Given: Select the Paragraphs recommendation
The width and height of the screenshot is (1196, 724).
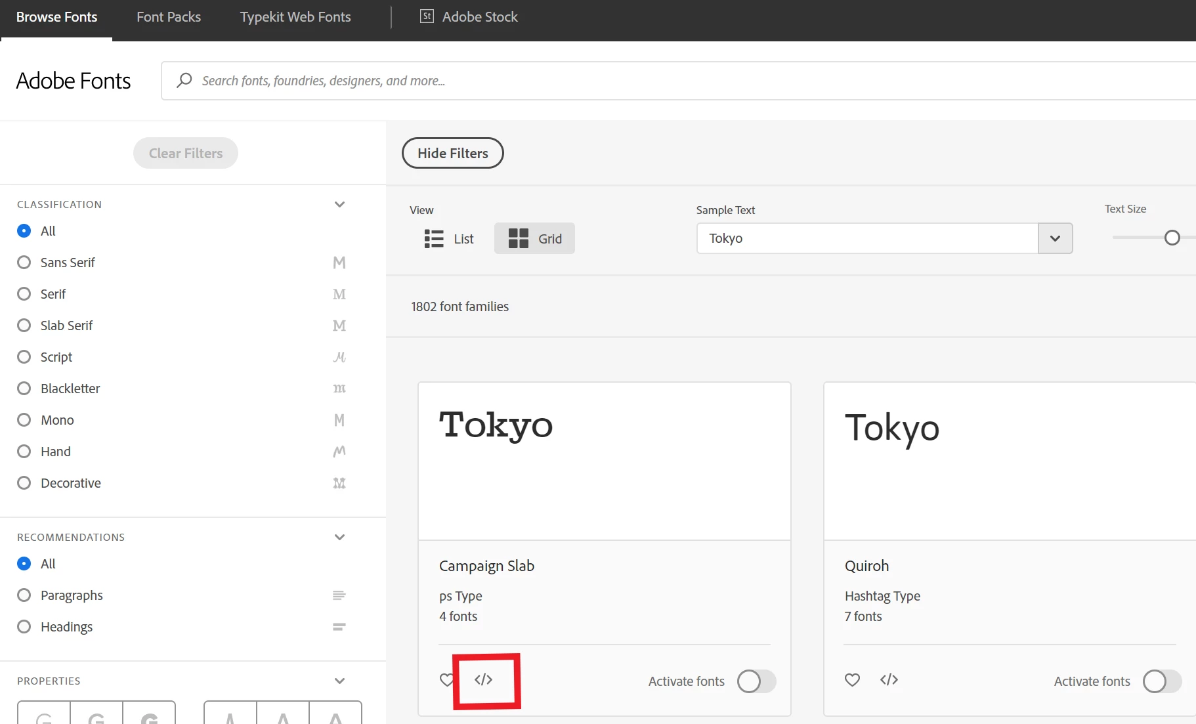Looking at the screenshot, I should pyautogui.click(x=24, y=595).
